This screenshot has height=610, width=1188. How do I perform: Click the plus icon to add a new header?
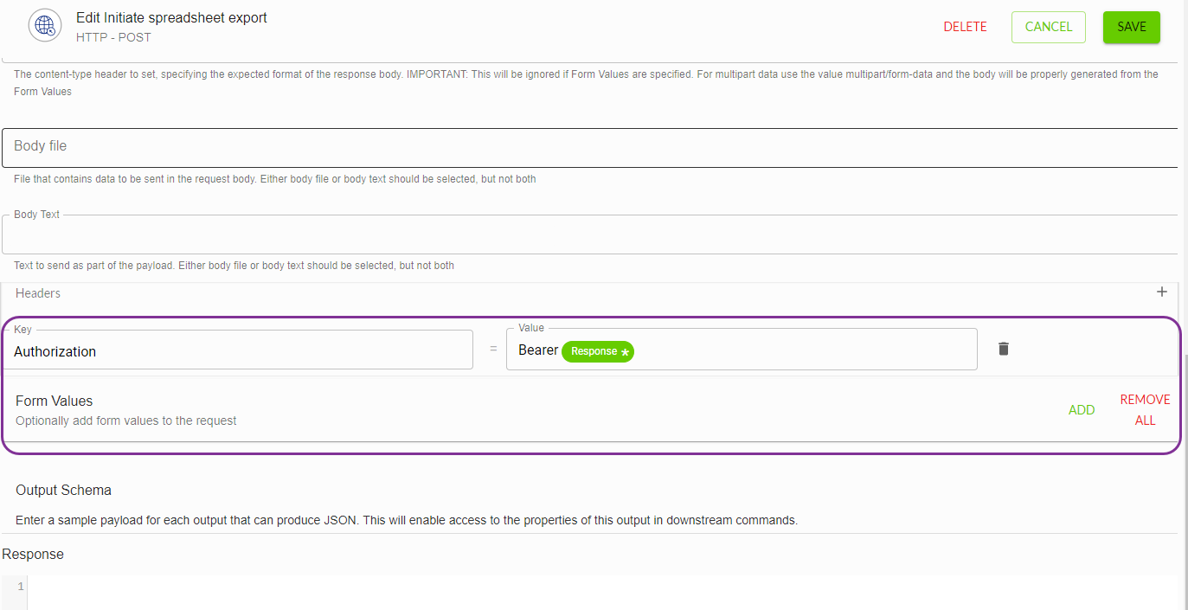tap(1162, 292)
